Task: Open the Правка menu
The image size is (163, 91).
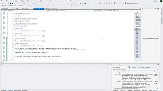Action: coord(8,1)
